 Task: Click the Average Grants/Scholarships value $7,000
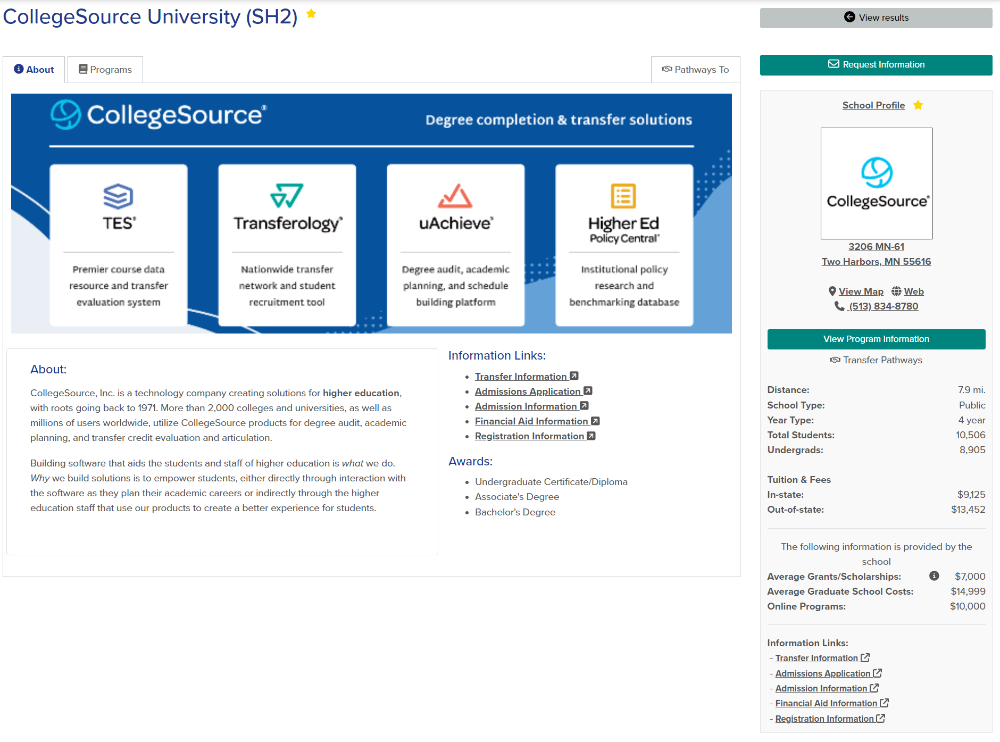pos(970,577)
